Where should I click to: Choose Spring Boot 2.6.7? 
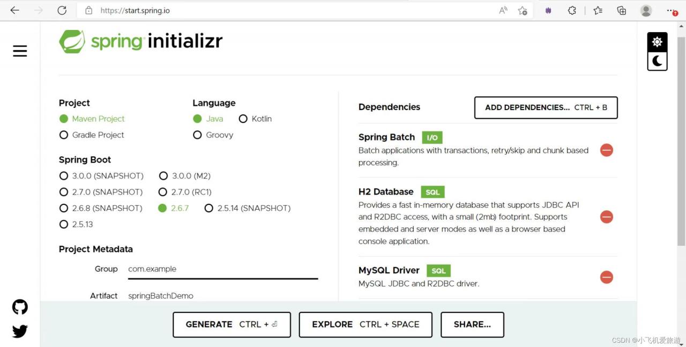pos(174,208)
